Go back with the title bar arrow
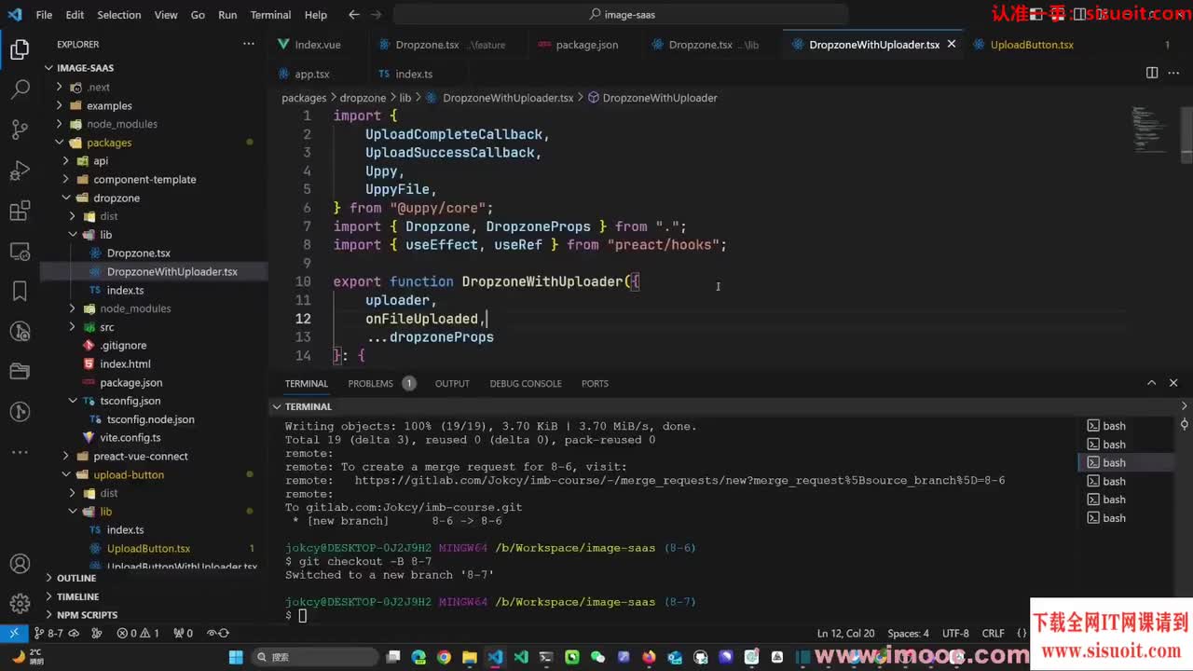The width and height of the screenshot is (1193, 671). pos(353,15)
